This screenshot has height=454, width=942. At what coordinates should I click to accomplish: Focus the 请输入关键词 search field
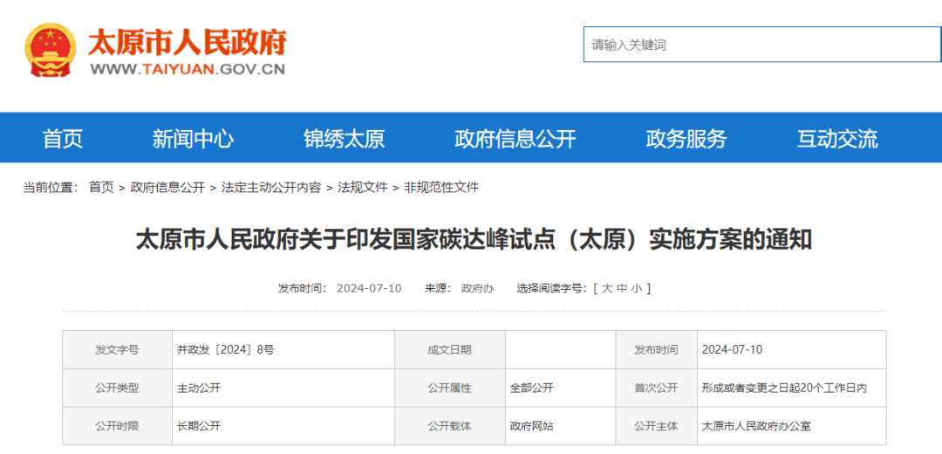pyautogui.click(x=762, y=45)
